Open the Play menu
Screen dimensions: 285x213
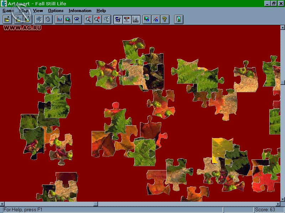coord(24,11)
